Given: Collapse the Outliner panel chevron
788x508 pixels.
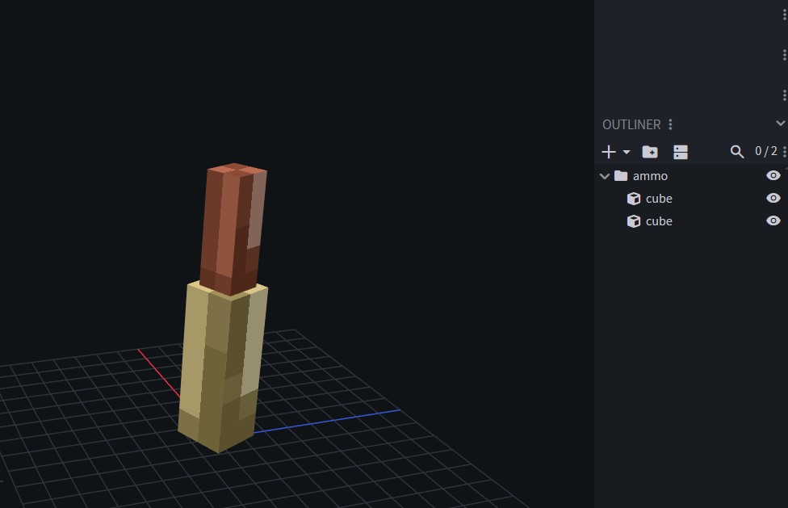Looking at the screenshot, I should coord(780,123).
